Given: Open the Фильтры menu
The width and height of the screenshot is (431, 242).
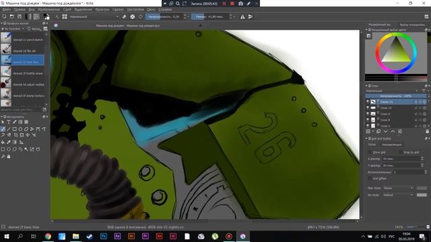Looking at the screenshot, I should pos(102,9).
